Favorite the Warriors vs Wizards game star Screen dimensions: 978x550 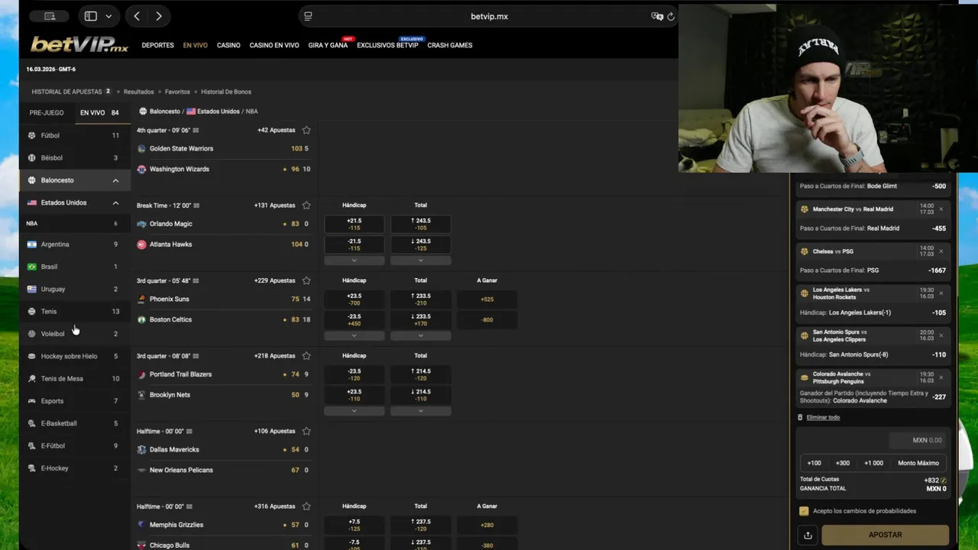coord(306,130)
